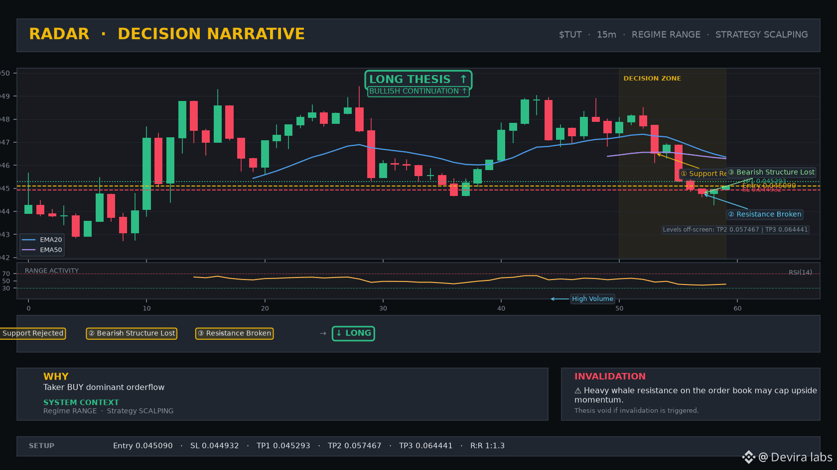Click the BULLISH CONTINUATION tag
Screen dimensions: 837x470
[418, 92]
